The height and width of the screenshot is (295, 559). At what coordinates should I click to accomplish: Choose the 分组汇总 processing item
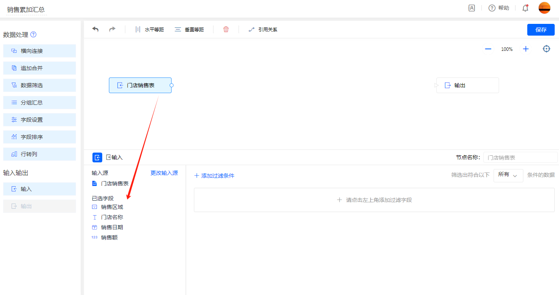point(39,103)
